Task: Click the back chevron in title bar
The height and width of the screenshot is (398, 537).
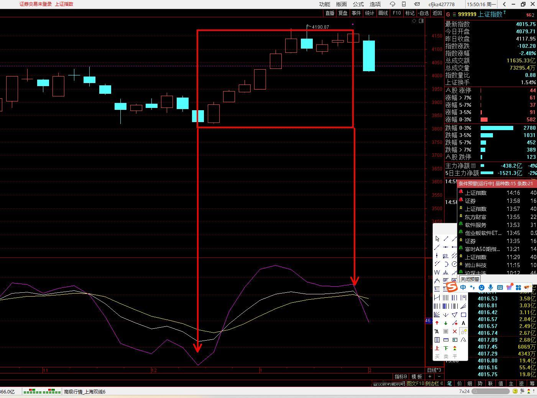Action: [x=504, y=4]
